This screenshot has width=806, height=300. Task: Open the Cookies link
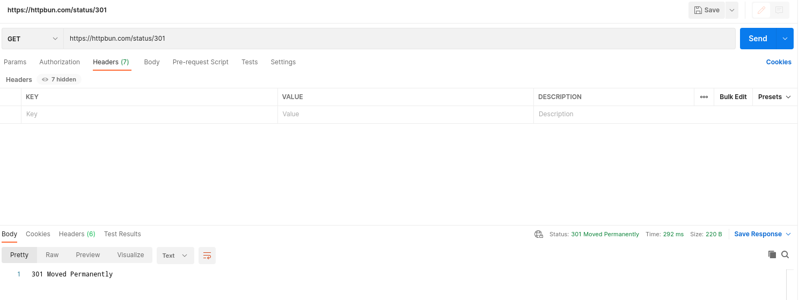pos(779,62)
